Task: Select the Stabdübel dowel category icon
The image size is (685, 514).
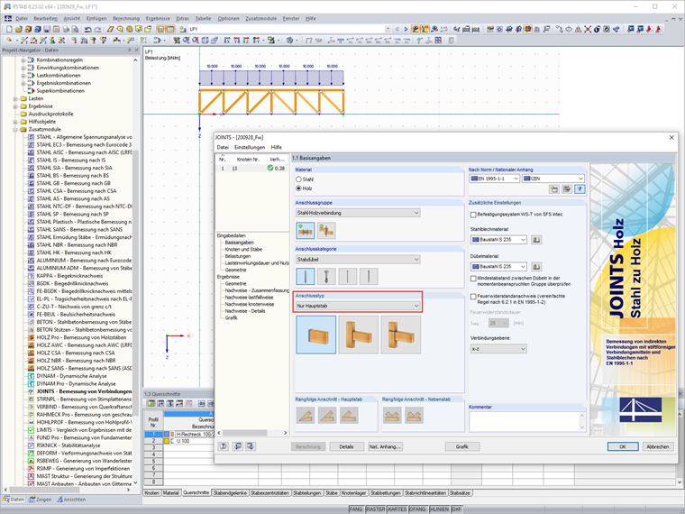Action: click(306, 277)
